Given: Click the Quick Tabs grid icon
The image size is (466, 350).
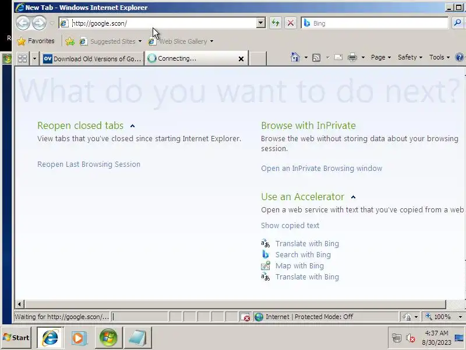Looking at the screenshot, I should (23, 58).
